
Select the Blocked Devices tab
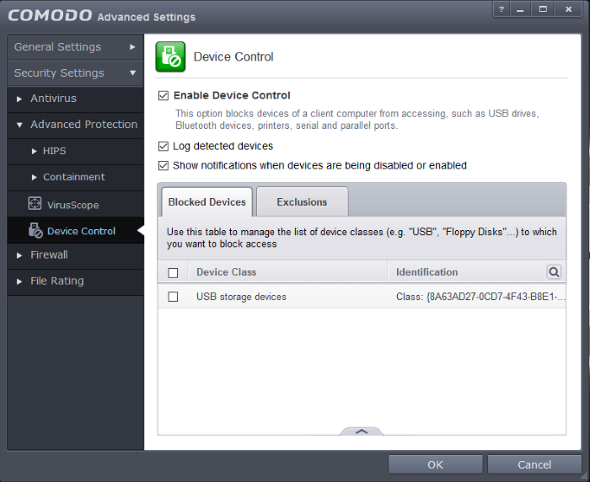(207, 202)
